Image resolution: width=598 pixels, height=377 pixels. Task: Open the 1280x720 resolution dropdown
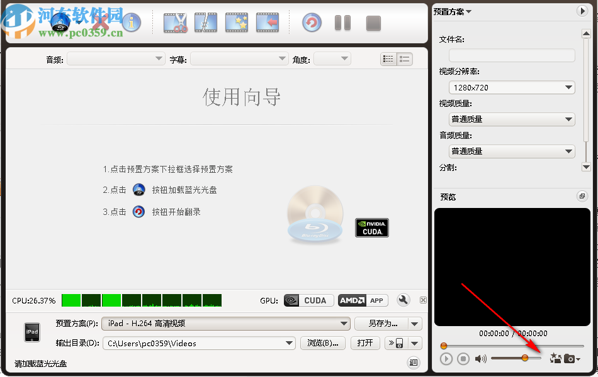pyautogui.click(x=511, y=87)
